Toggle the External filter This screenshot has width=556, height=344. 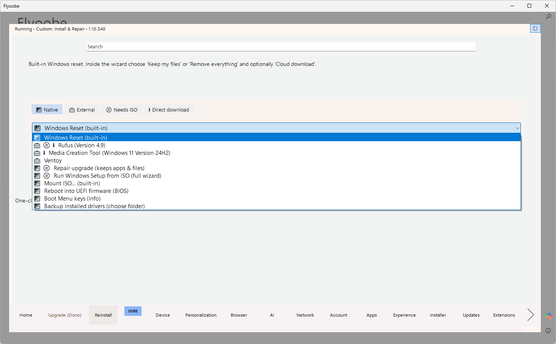(82, 110)
